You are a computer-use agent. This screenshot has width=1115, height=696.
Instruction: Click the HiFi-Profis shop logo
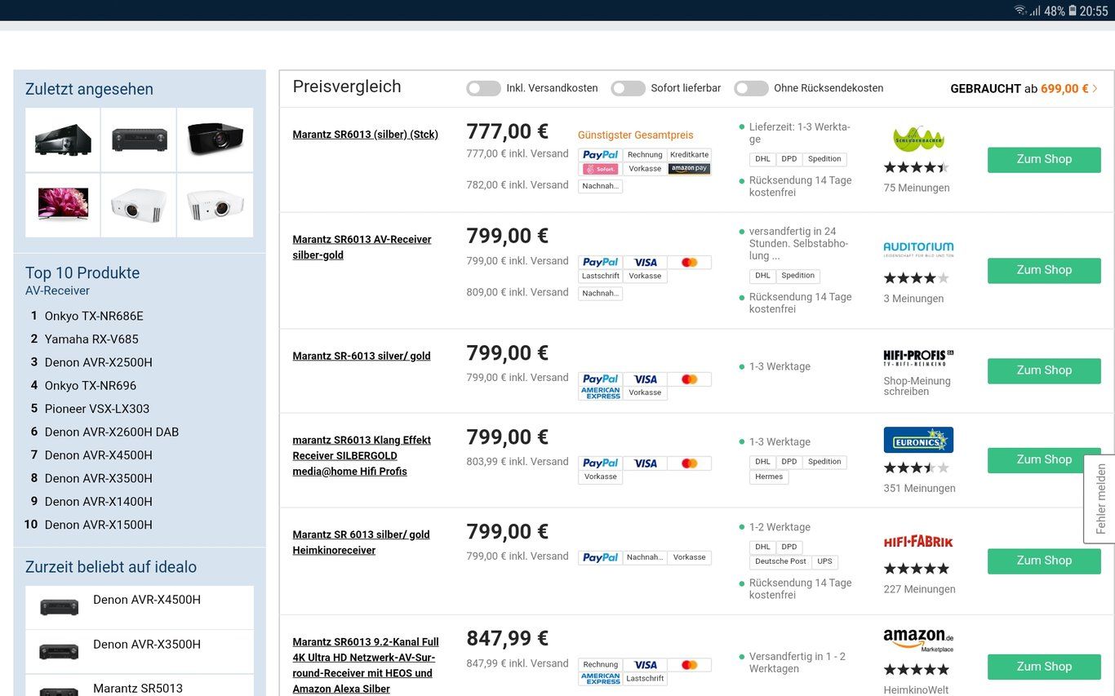[918, 357]
